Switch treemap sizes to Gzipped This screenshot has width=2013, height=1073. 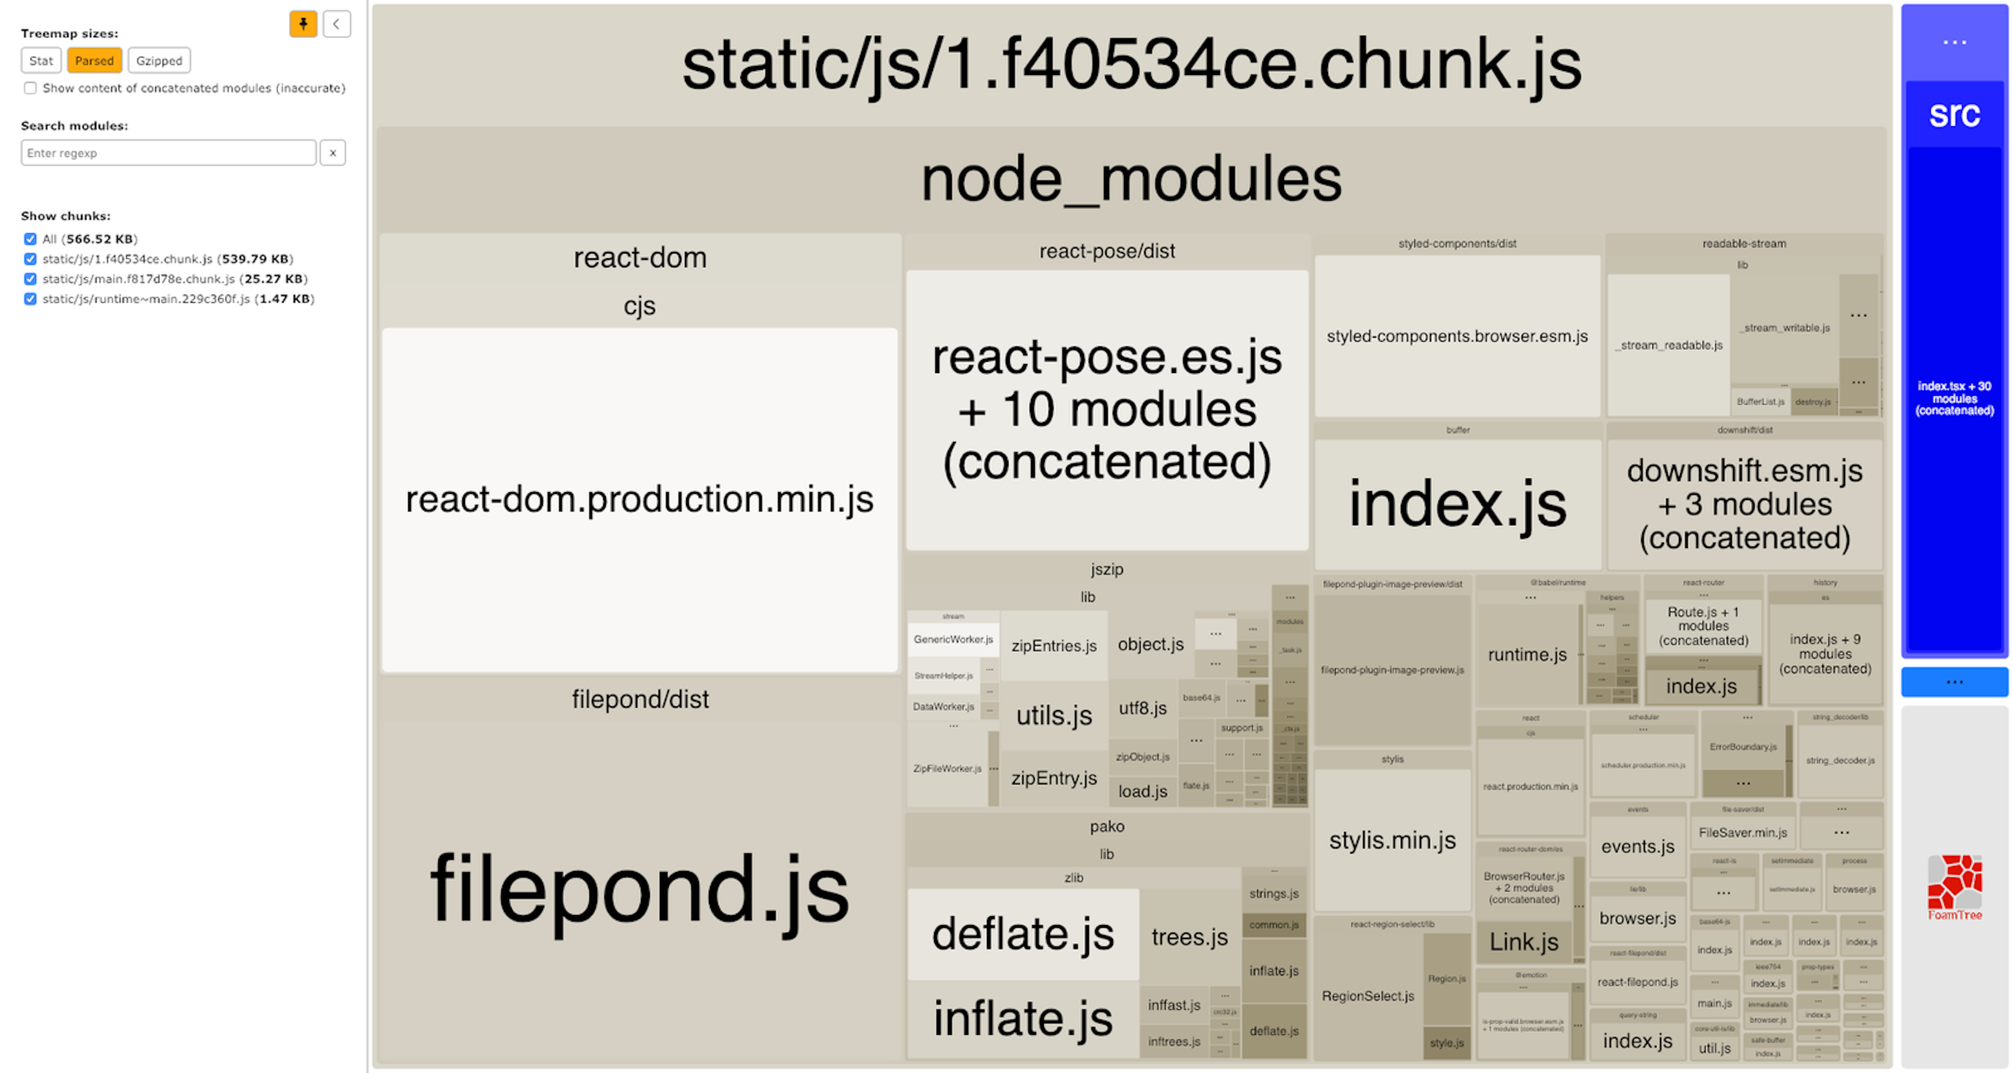tap(159, 60)
